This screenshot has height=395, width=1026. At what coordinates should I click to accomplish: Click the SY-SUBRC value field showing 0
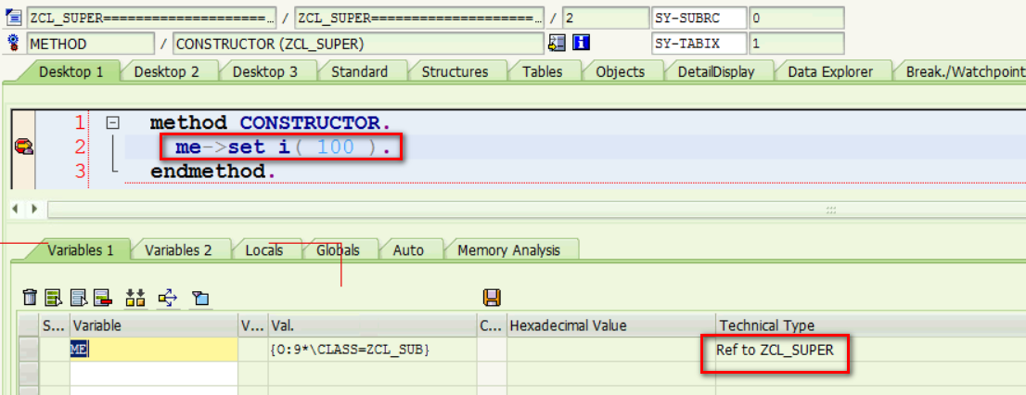pyautogui.click(x=796, y=18)
